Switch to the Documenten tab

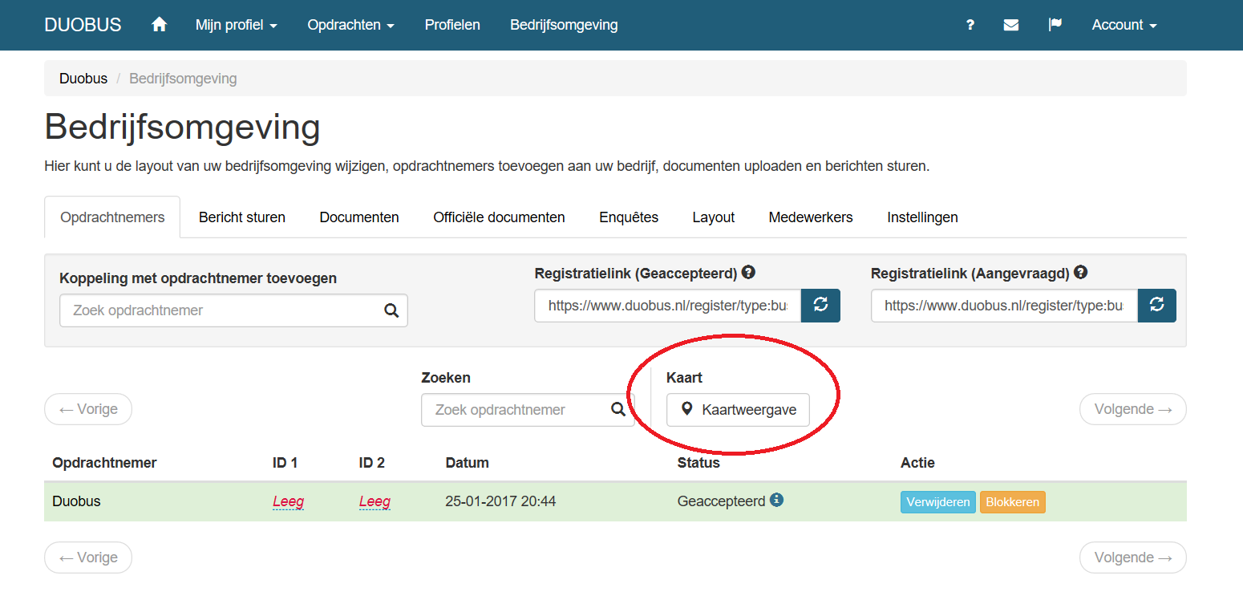[x=359, y=217]
